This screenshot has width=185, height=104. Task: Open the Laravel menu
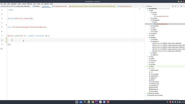click(24, 4)
